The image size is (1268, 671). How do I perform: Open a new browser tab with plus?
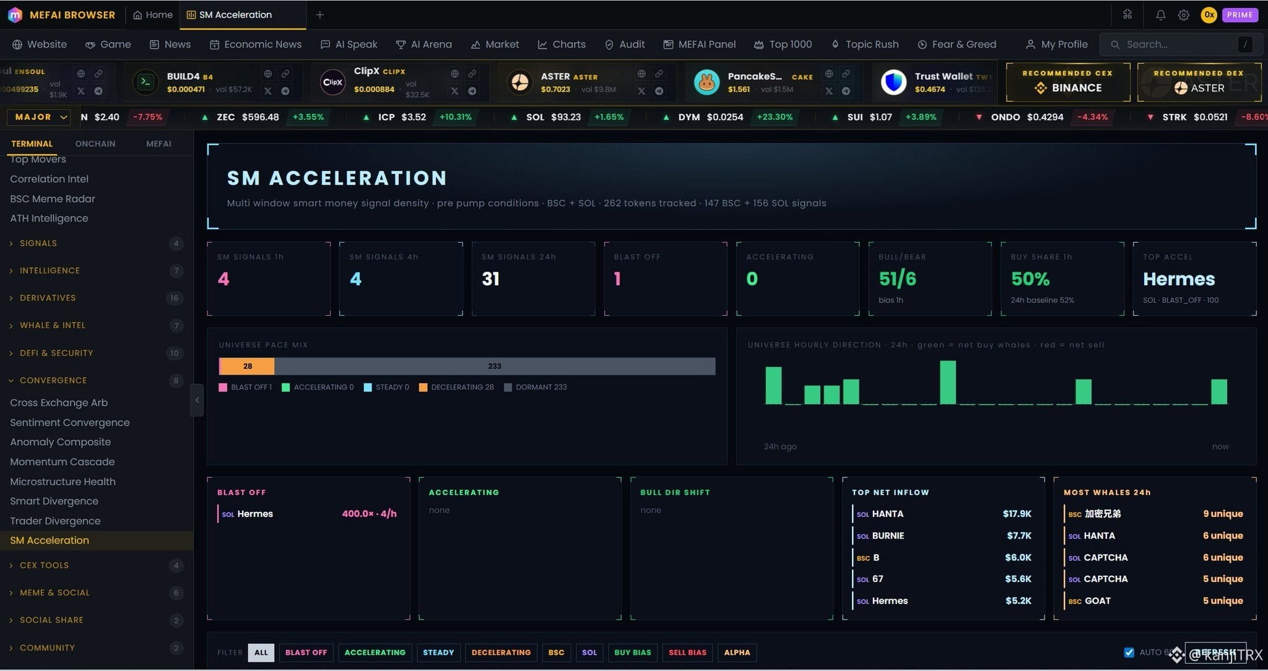click(x=320, y=15)
